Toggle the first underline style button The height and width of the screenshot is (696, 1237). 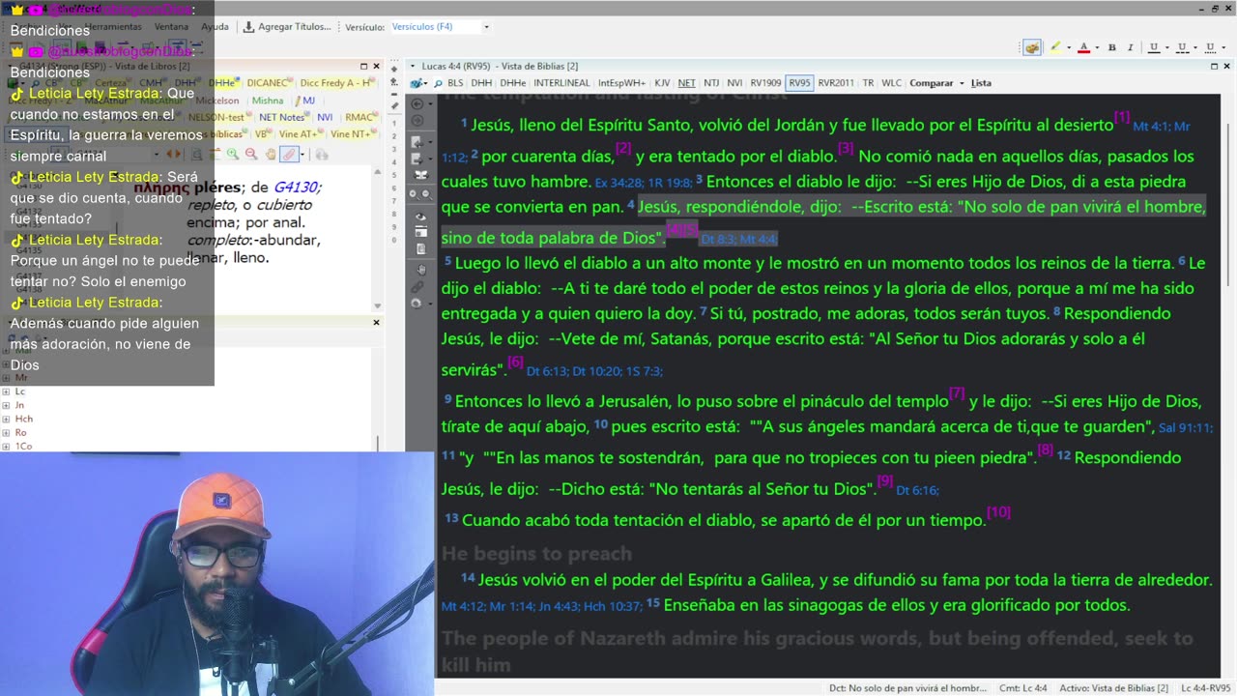(x=1154, y=47)
